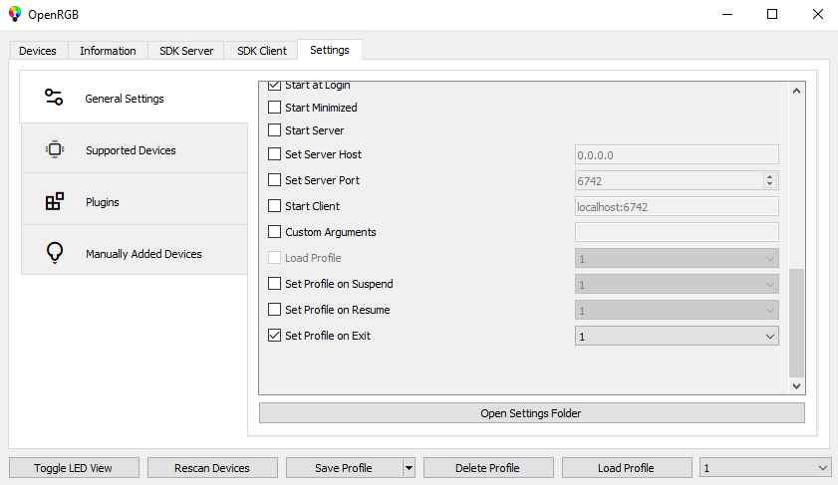Open the bottom profile selector dropdown
Viewport: 838px width, 485px height.
click(765, 468)
